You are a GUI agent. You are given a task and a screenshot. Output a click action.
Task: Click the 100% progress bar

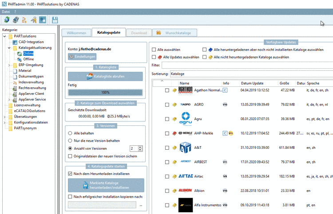tap(105, 93)
